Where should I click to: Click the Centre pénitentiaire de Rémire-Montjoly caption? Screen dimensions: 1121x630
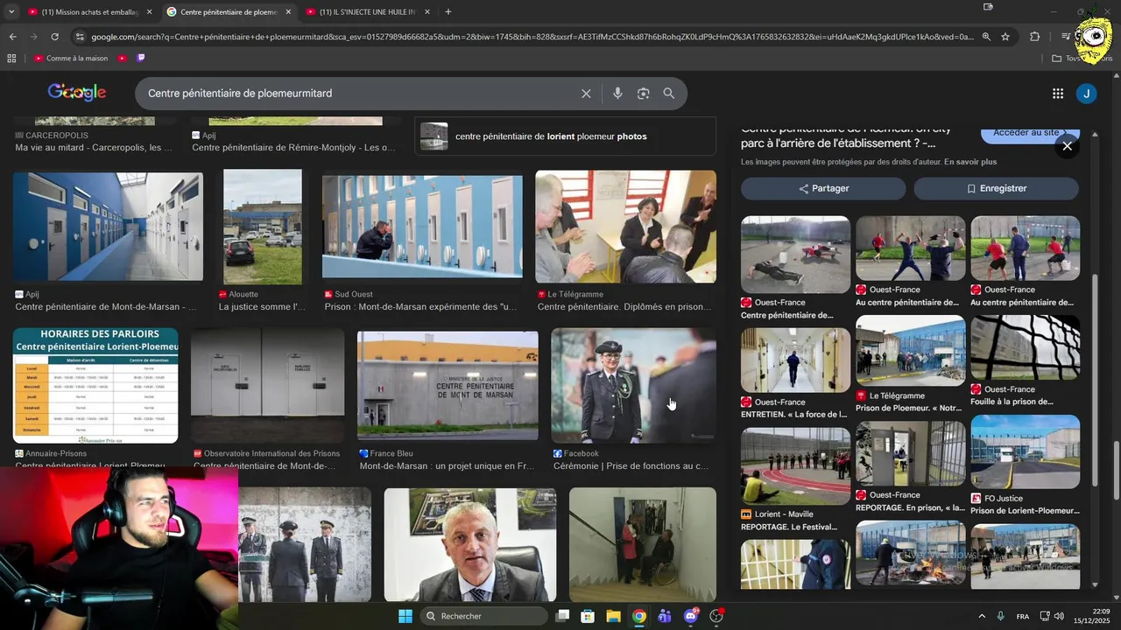click(x=293, y=148)
